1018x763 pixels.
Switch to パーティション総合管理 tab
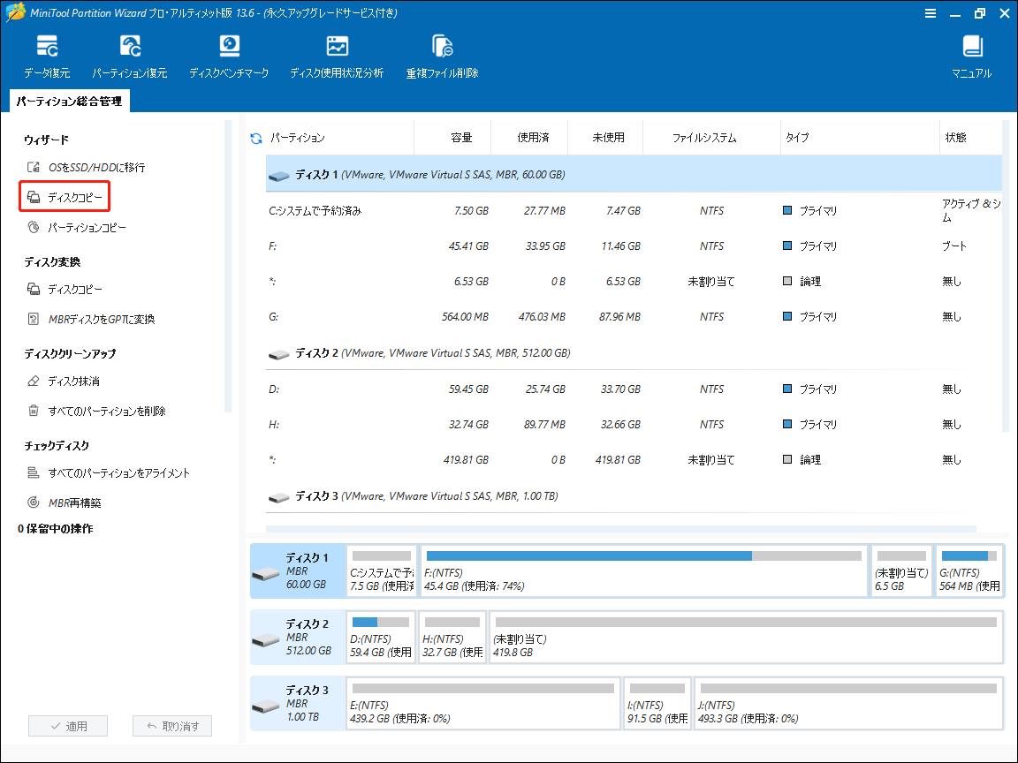point(70,102)
